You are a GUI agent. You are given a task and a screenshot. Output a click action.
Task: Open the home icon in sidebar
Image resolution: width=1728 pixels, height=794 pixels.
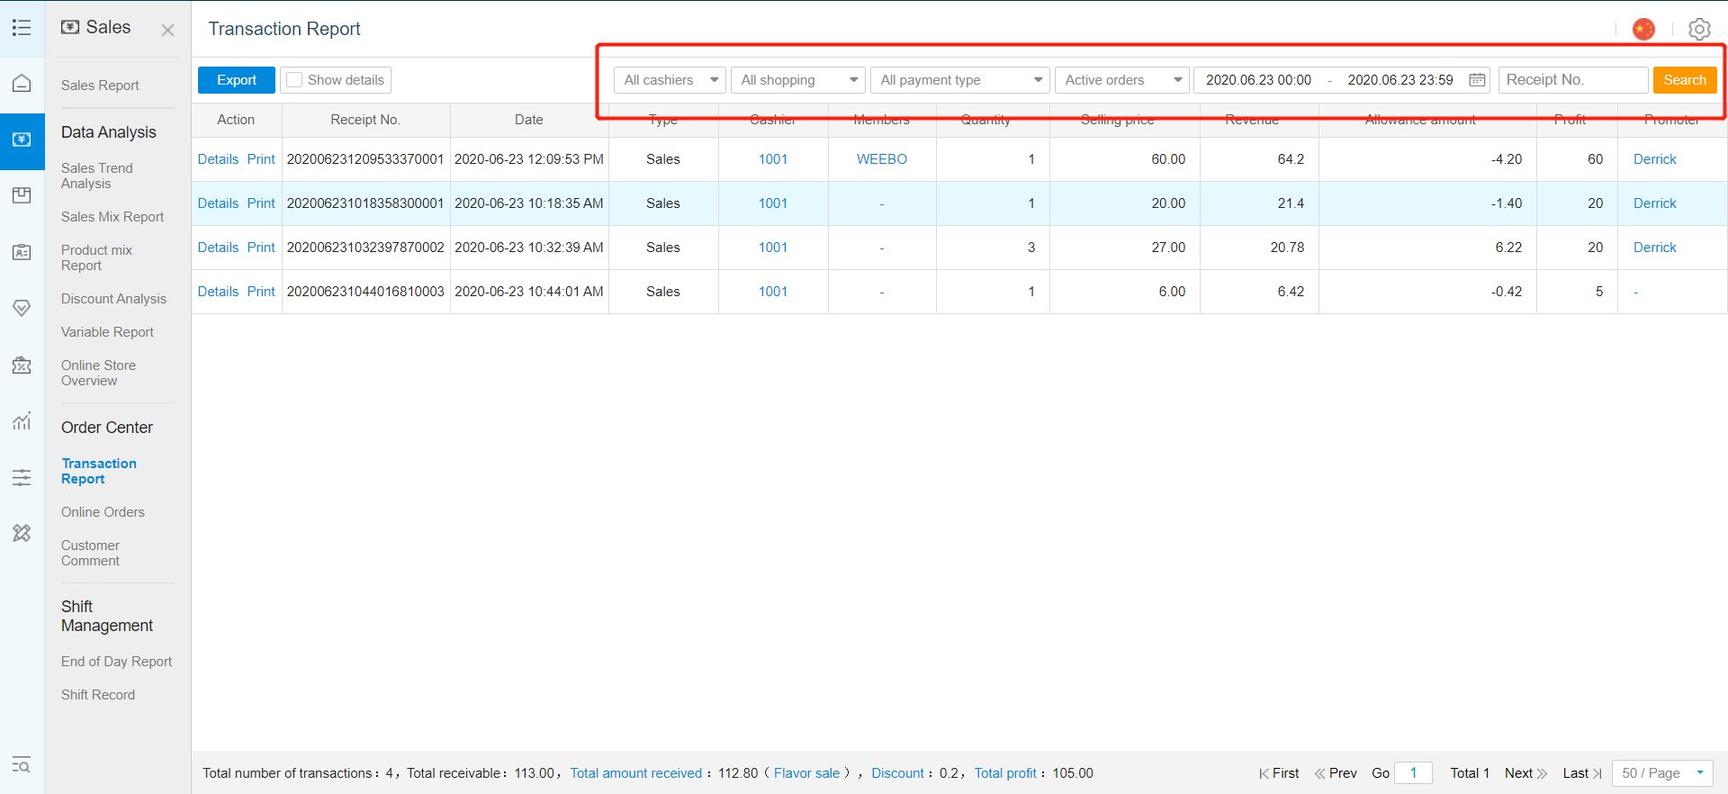tap(22, 83)
